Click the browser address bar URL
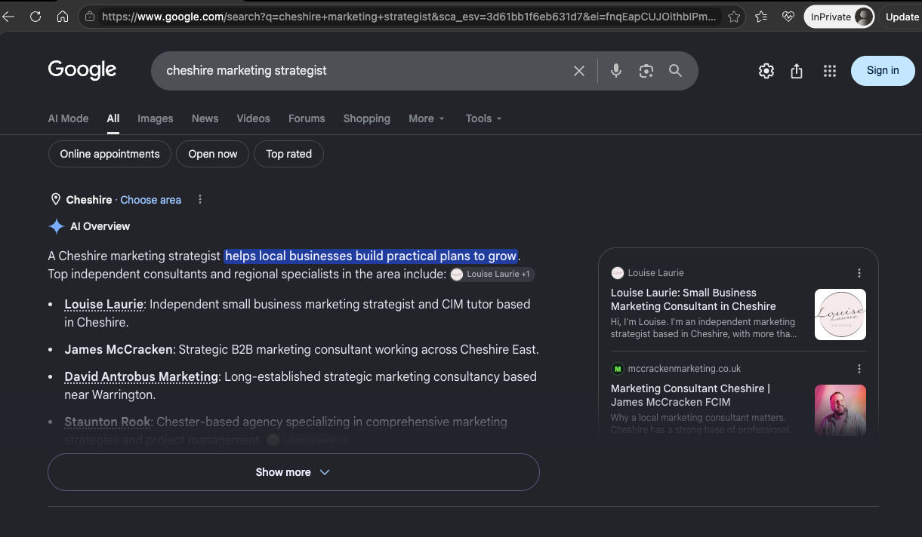The height and width of the screenshot is (537, 922). (x=409, y=17)
